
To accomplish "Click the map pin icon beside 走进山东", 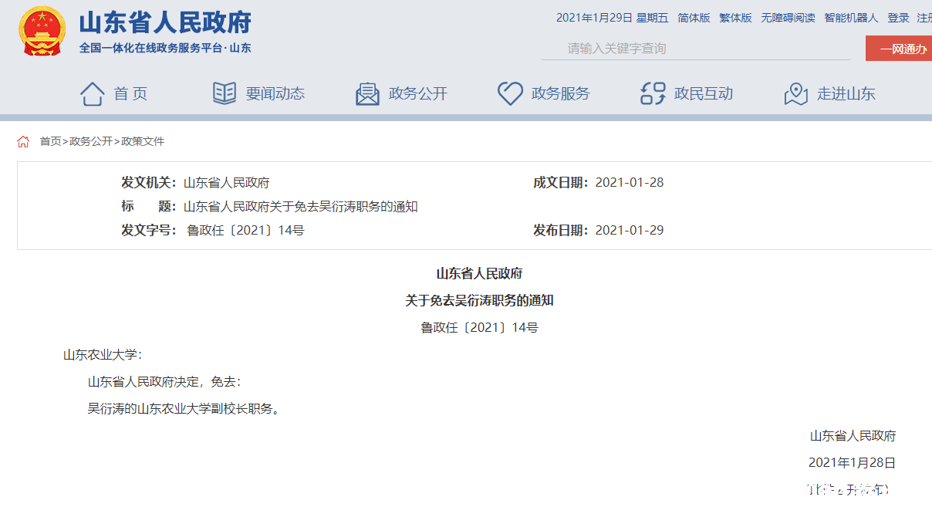I will point(796,94).
